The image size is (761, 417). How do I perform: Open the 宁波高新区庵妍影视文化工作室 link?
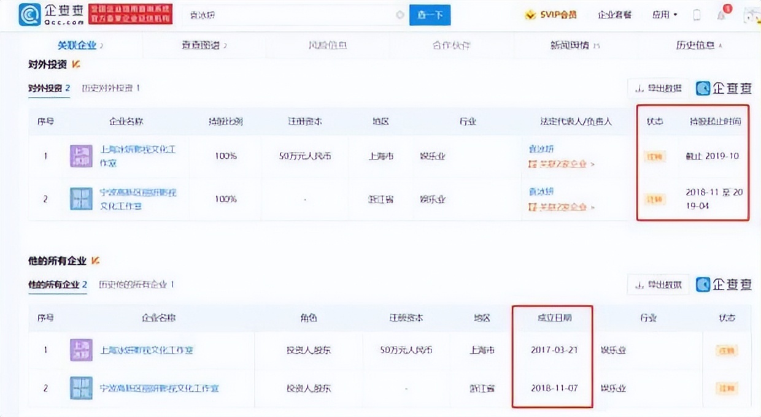point(158,388)
